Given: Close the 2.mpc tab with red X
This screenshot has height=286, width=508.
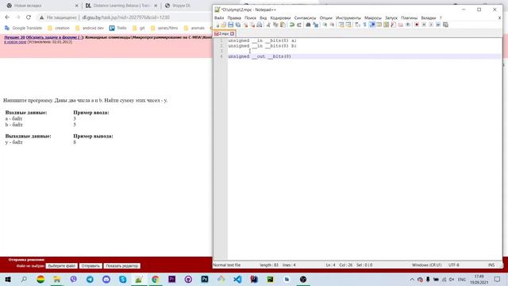Looking at the screenshot, I should [x=232, y=33].
